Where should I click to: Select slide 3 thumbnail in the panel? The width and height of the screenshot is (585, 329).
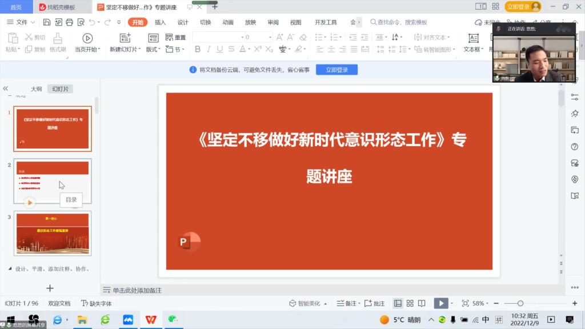point(53,233)
